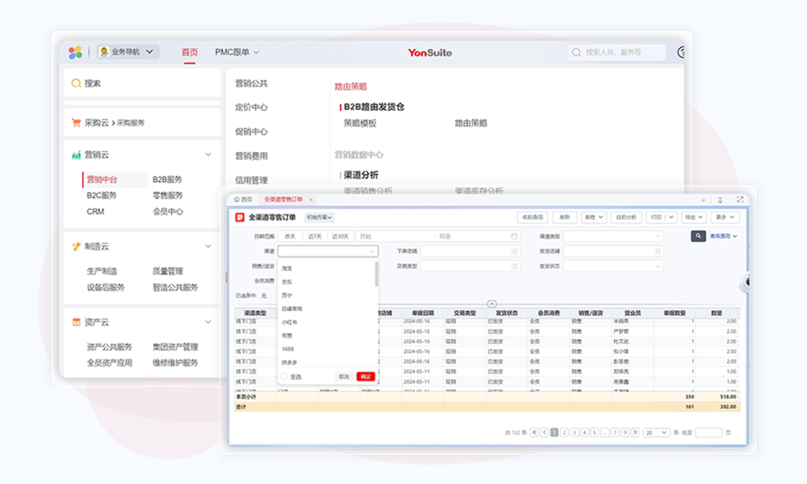Collapse filter panel with the up-chevron icon

[x=491, y=304]
